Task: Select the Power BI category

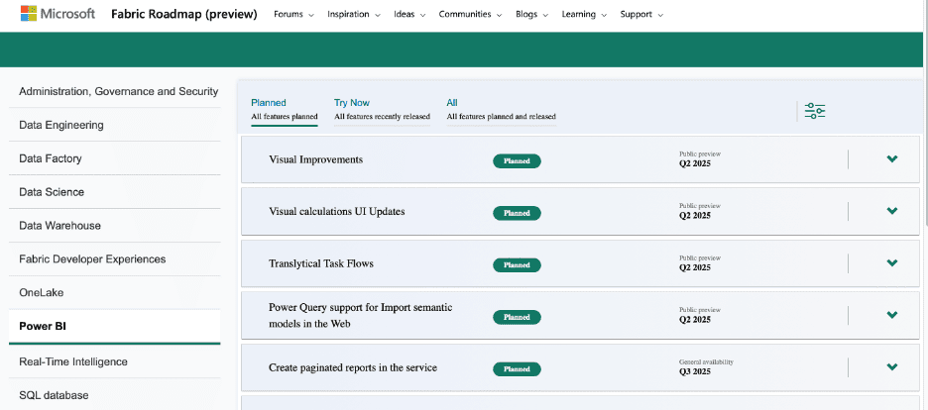Action: click(115, 326)
